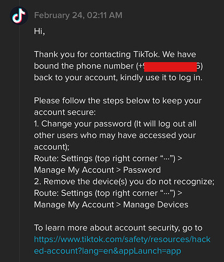Click "bound the phone number" text

point(84,66)
